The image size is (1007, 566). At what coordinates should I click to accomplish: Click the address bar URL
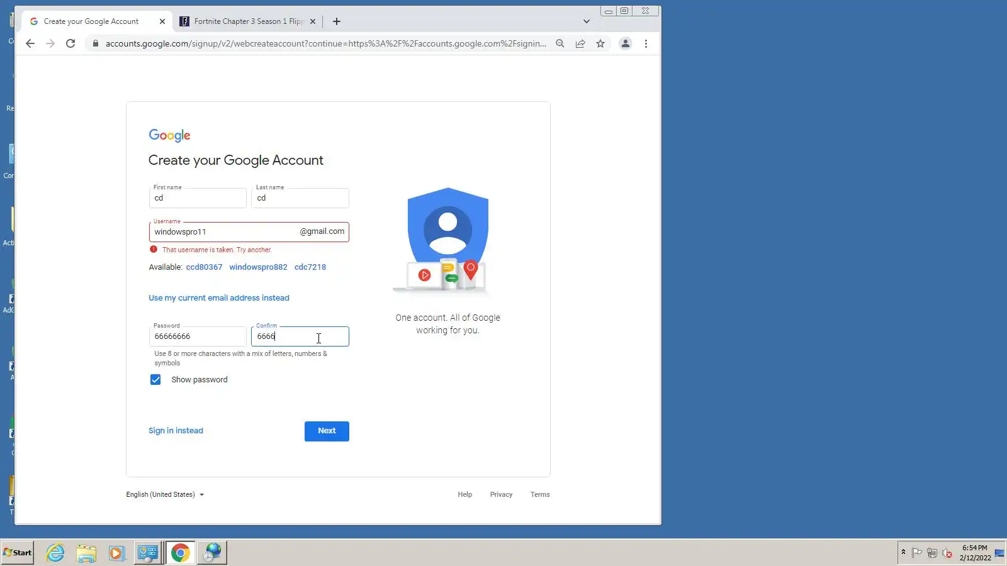pos(325,43)
